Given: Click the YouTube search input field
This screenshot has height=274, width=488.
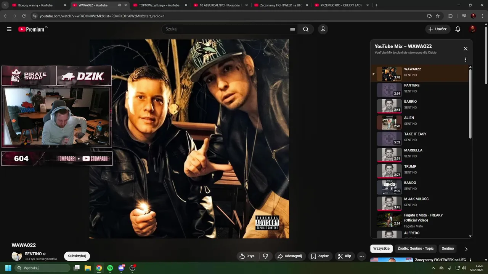Looking at the screenshot, I should tap(225, 29).
